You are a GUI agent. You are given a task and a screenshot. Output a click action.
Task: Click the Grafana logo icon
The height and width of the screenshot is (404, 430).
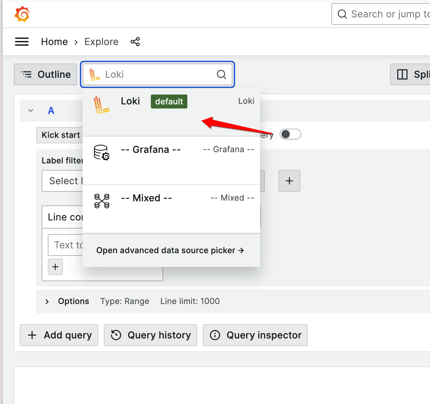(x=22, y=14)
